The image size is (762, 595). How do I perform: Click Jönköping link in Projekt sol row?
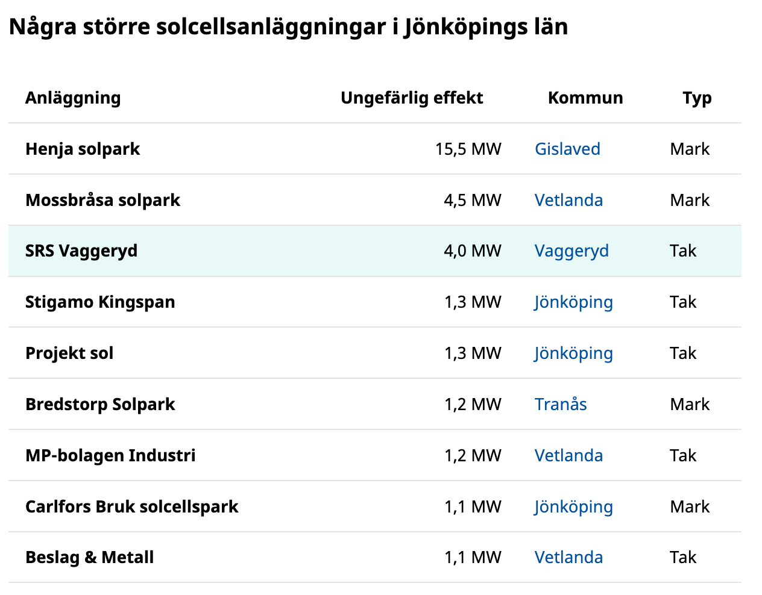click(573, 353)
